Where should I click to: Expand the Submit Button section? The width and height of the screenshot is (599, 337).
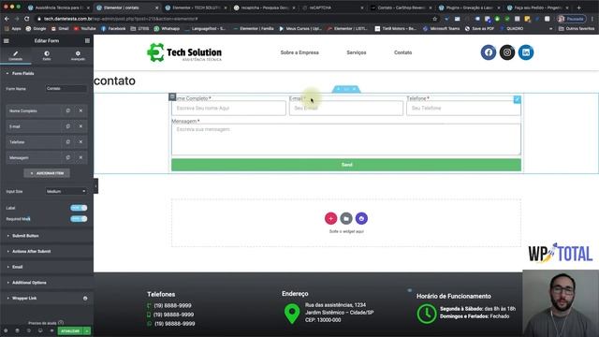pyautogui.click(x=47, y=236)
